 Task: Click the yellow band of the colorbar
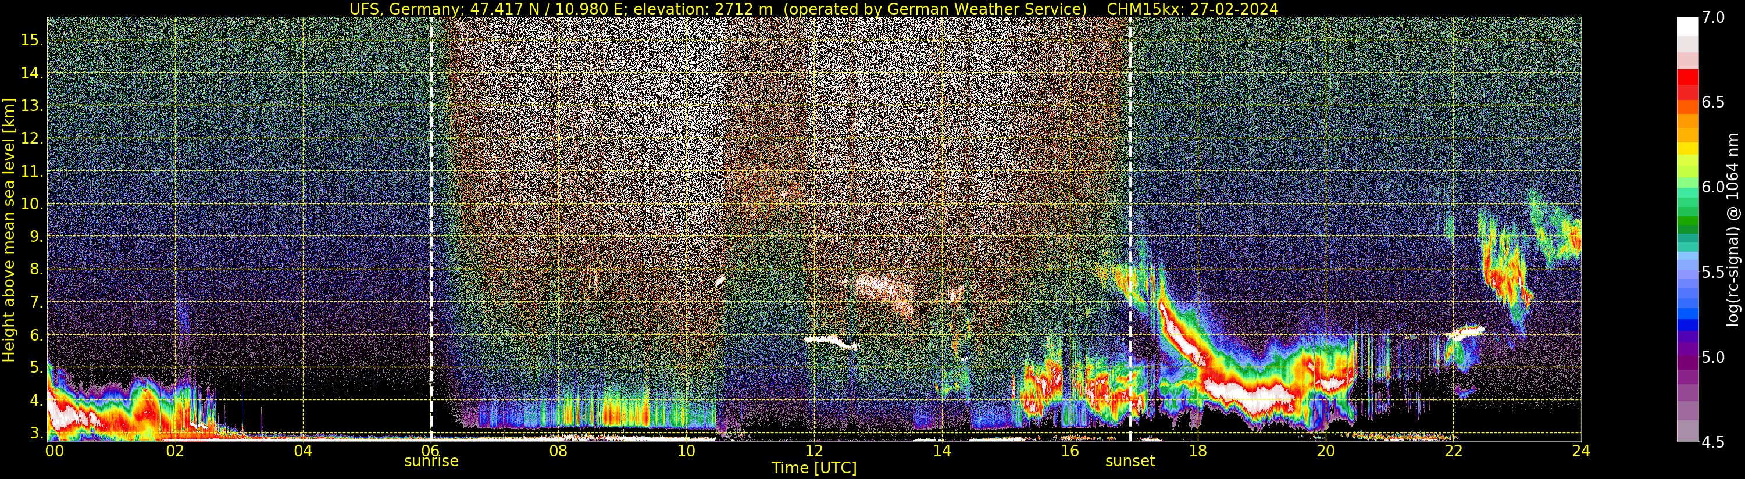point(1687,148)
